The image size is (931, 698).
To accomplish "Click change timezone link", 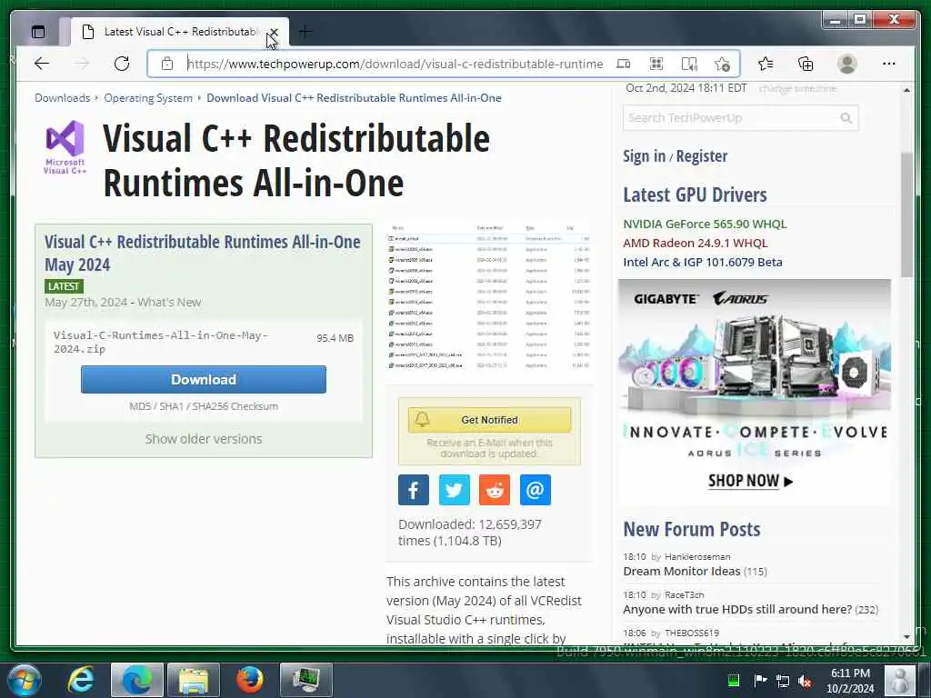I will [x=797, y=88].
